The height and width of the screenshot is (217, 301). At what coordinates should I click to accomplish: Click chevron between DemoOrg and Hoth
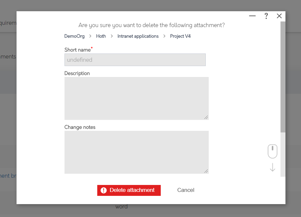coord(90,36)
